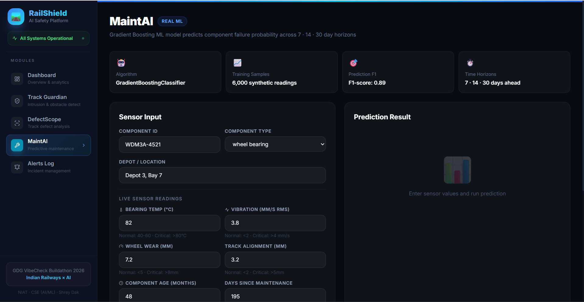Click the RailShield logo icon
The width and height of the screenshot is (584, 302).
(16, 17)
